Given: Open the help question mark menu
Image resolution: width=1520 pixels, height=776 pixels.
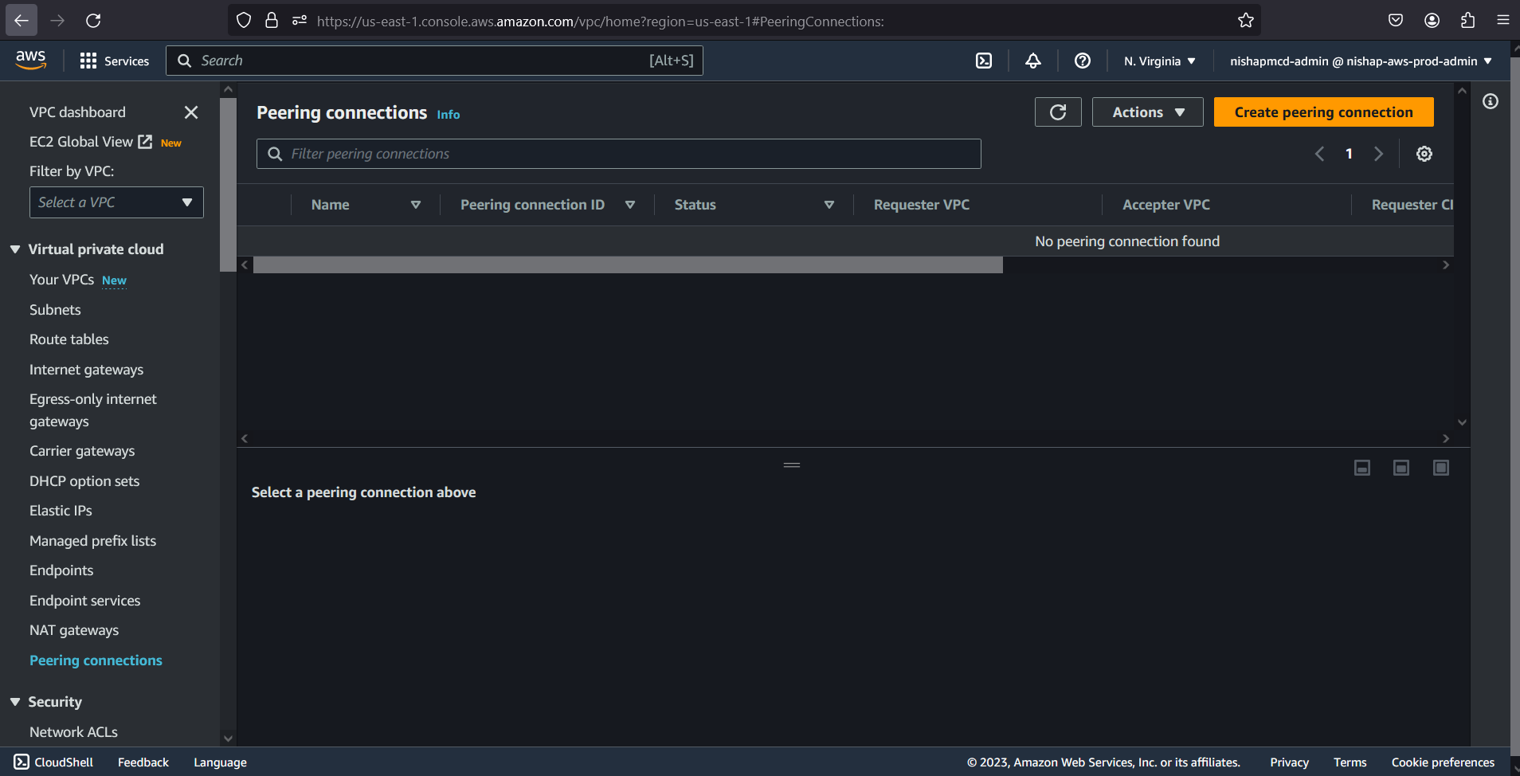Looking at the screenshot, I should 1082,61.
